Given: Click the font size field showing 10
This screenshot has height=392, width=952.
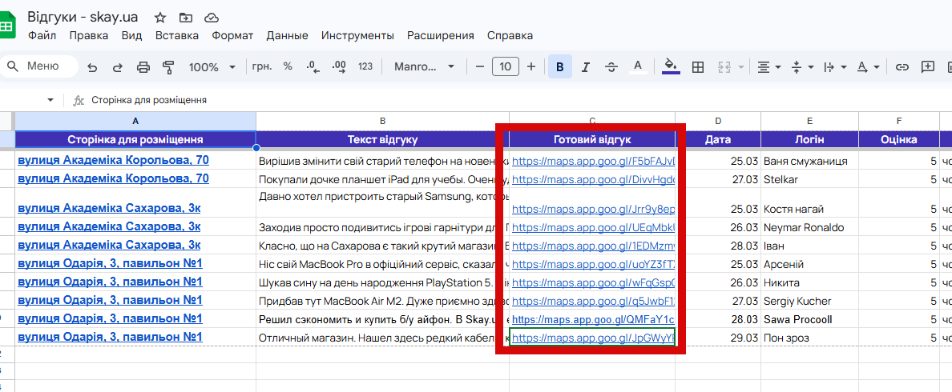Looking at the screenshot, I should pos(506,66).
